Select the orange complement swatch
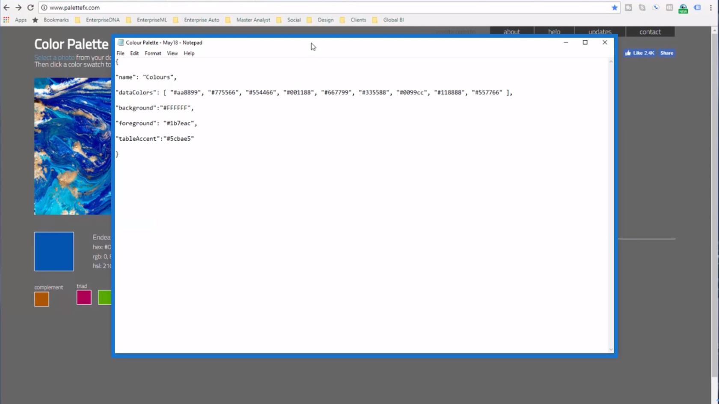719x404 pixels. click(x=42, y=299)
